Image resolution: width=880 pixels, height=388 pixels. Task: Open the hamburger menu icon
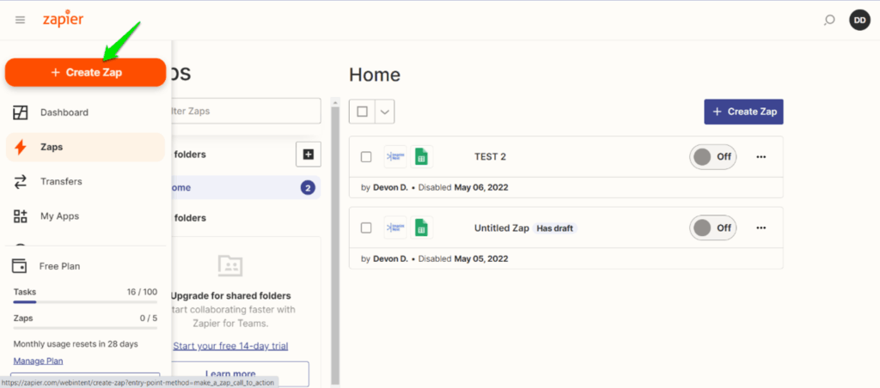[21, 20]
